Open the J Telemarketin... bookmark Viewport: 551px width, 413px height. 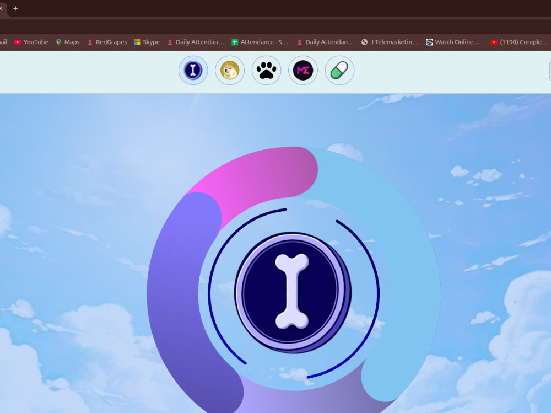pyautogui.click(x=390, y=42)
